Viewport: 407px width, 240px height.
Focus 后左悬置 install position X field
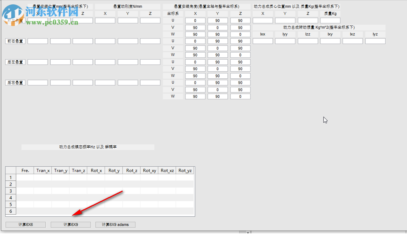(37, 62)
